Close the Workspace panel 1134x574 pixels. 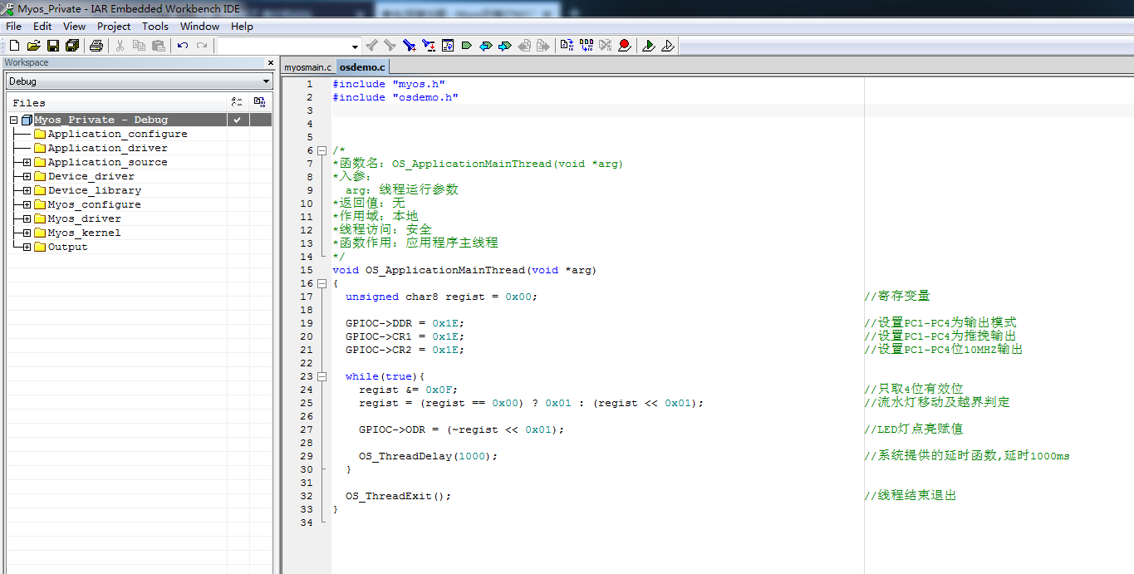coord(271,62)
